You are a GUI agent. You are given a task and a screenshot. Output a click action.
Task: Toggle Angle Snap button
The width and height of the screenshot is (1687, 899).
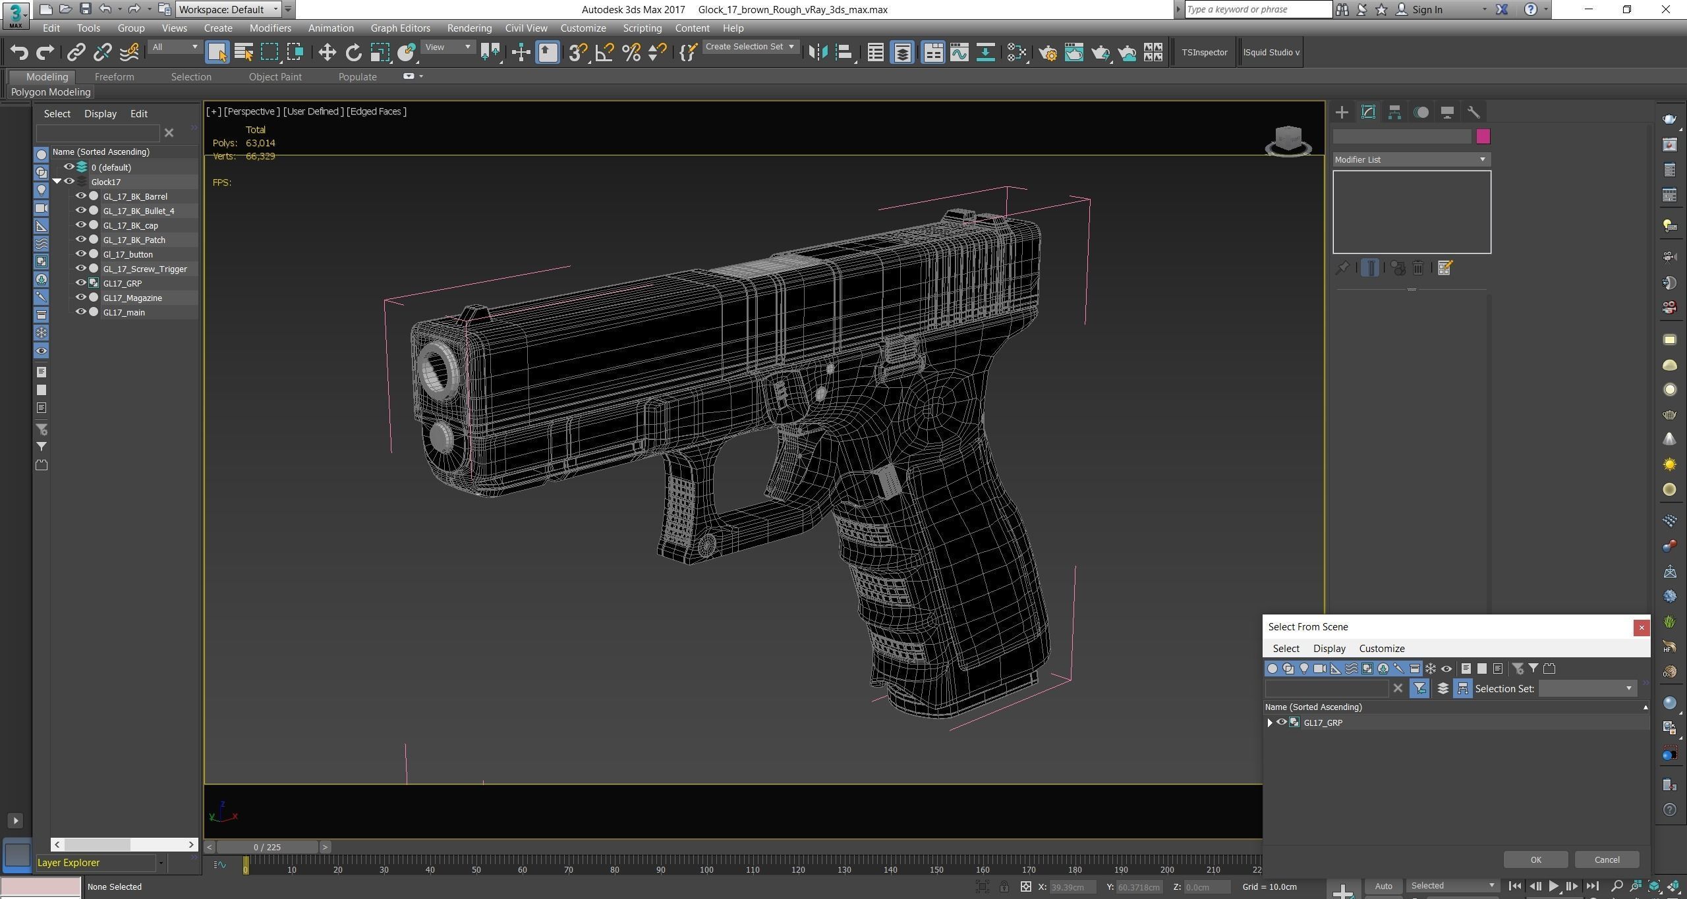click(x=604, y=53)
